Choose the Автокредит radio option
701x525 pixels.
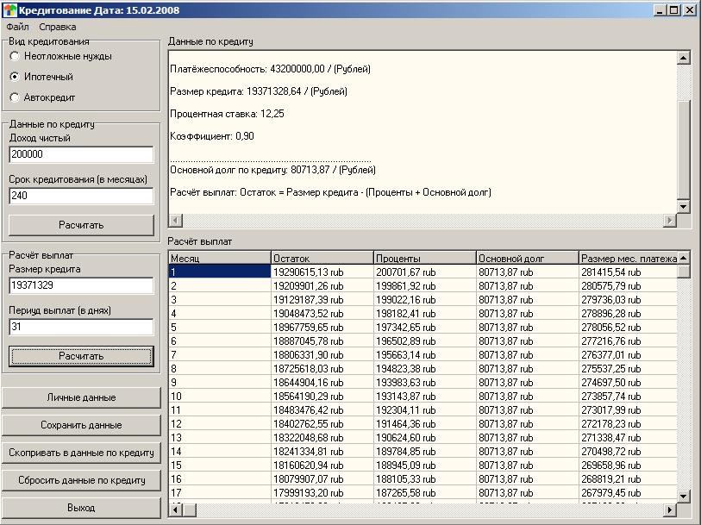15,97
